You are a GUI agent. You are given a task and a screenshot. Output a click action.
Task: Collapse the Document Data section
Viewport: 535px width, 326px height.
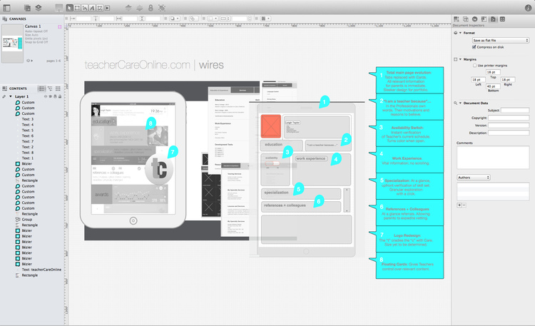tap(460, 103)
